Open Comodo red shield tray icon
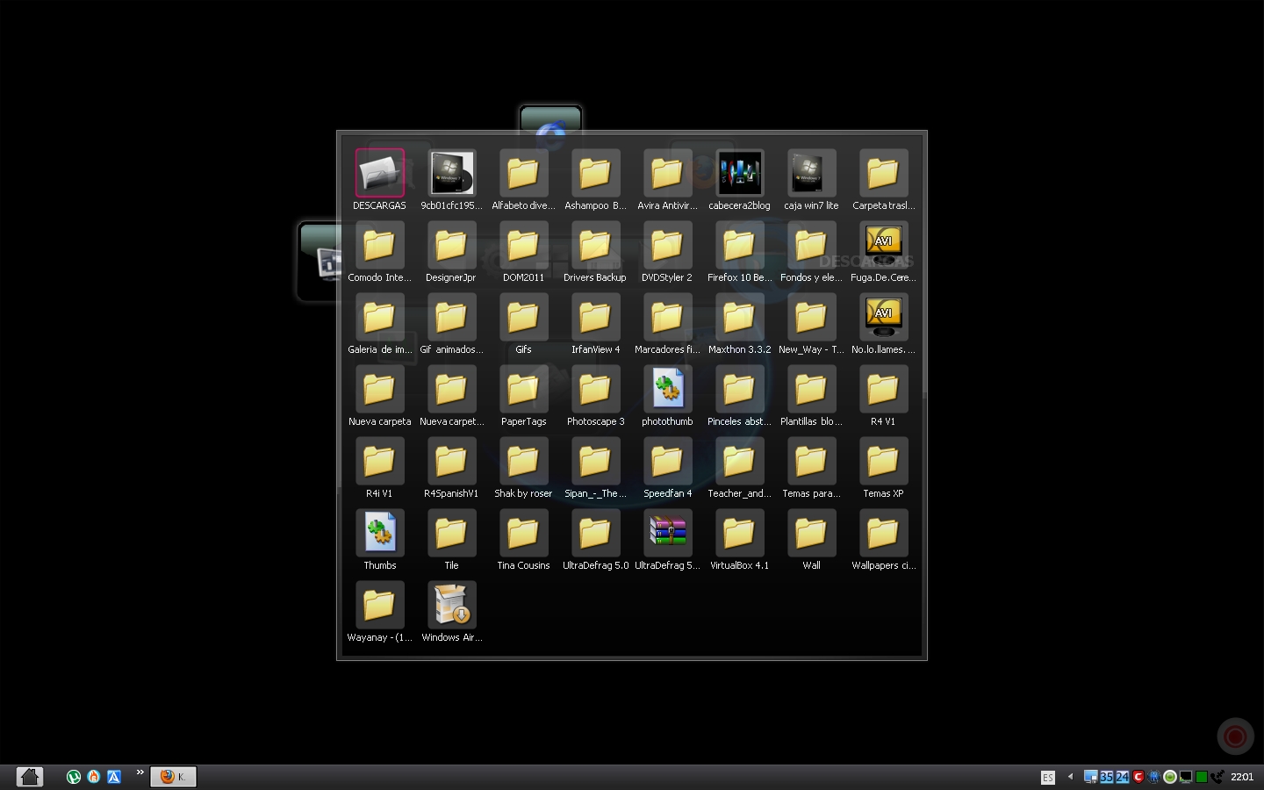Image resolution: width=1264 pixels, height=790 pixels. pos(1138,777)
